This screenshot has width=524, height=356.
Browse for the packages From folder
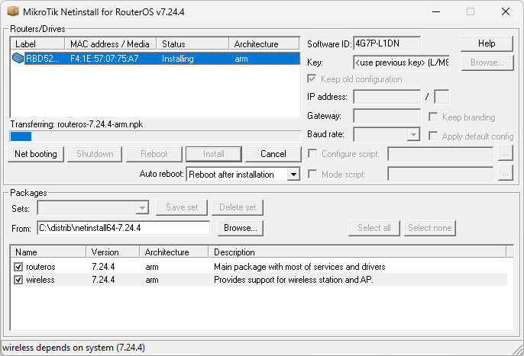(241, 228)
